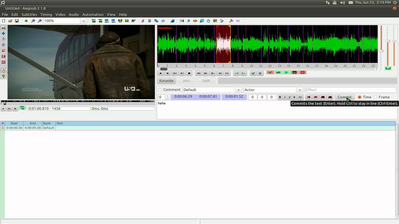Viewport: 399px width, 224px height.
Task: Open the Subtitles menu
Action: 29,14
